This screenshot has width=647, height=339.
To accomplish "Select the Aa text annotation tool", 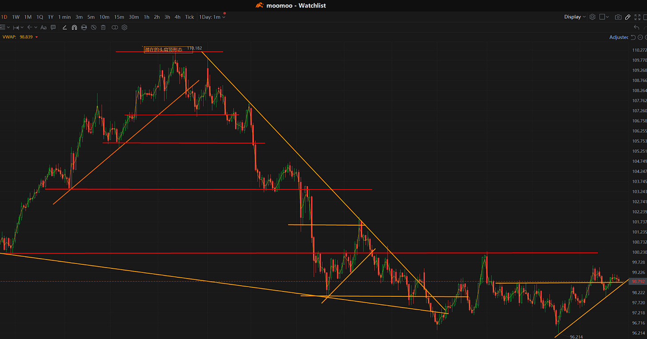I will coord(44,27).
